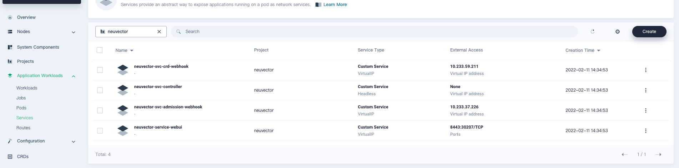The image size is (679, 168).
Task: Check the neuvector-svc-crd-webhook row checkbox
Action: [100, 70]
